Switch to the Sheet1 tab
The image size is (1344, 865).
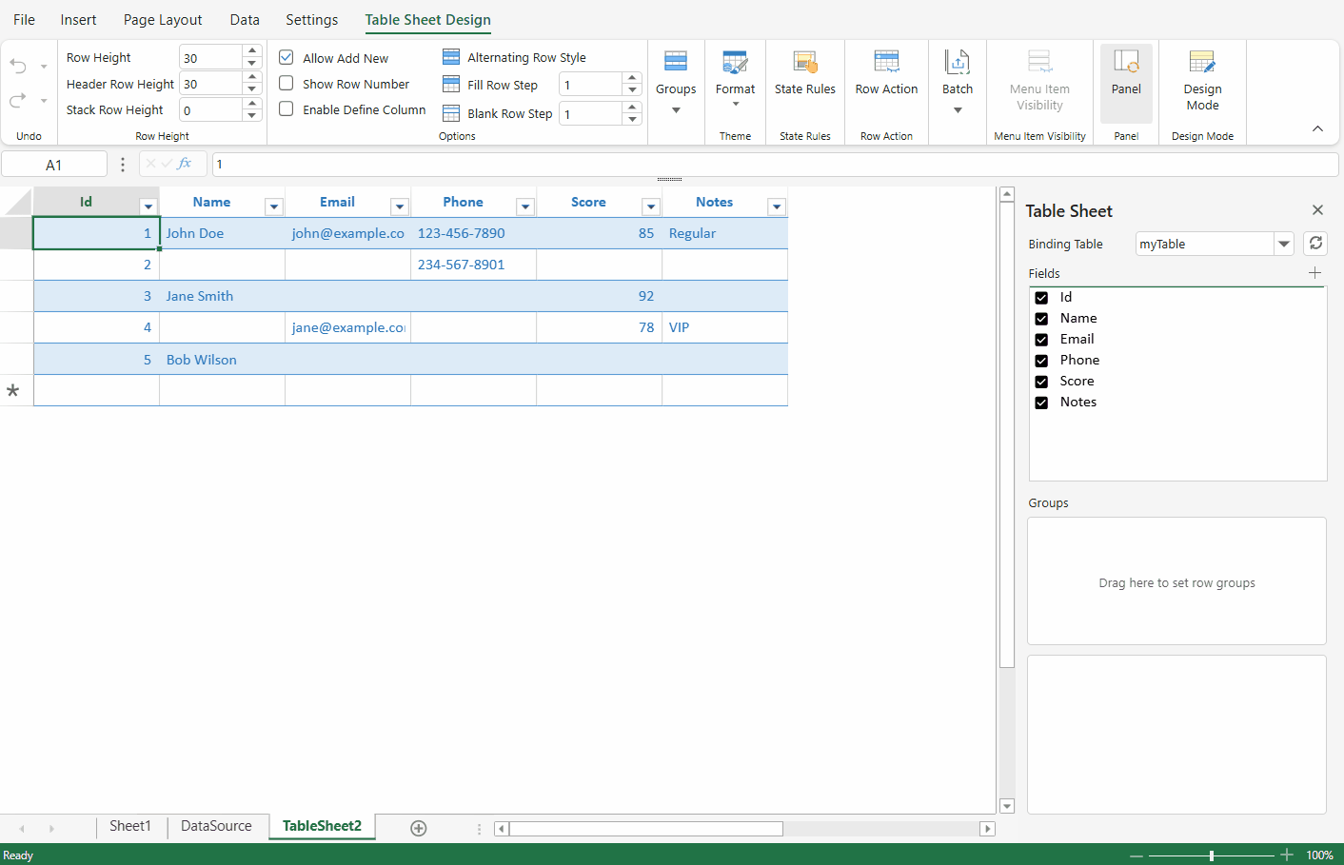click(x=130, y=826)
